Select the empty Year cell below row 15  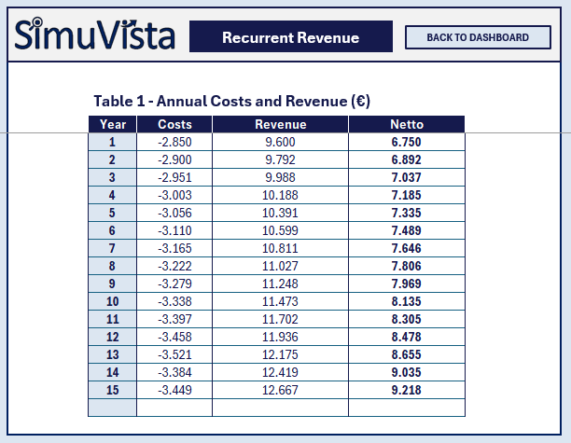click(x=112, y=408)
